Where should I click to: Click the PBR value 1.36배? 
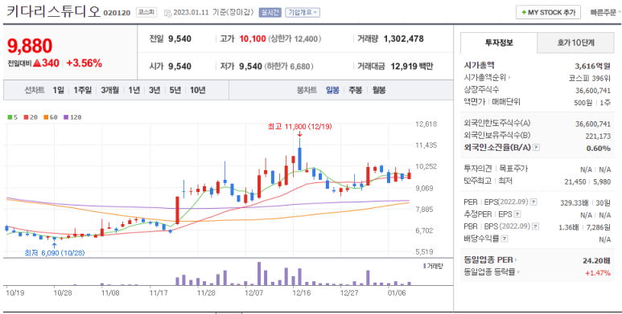tap(568, 227)
